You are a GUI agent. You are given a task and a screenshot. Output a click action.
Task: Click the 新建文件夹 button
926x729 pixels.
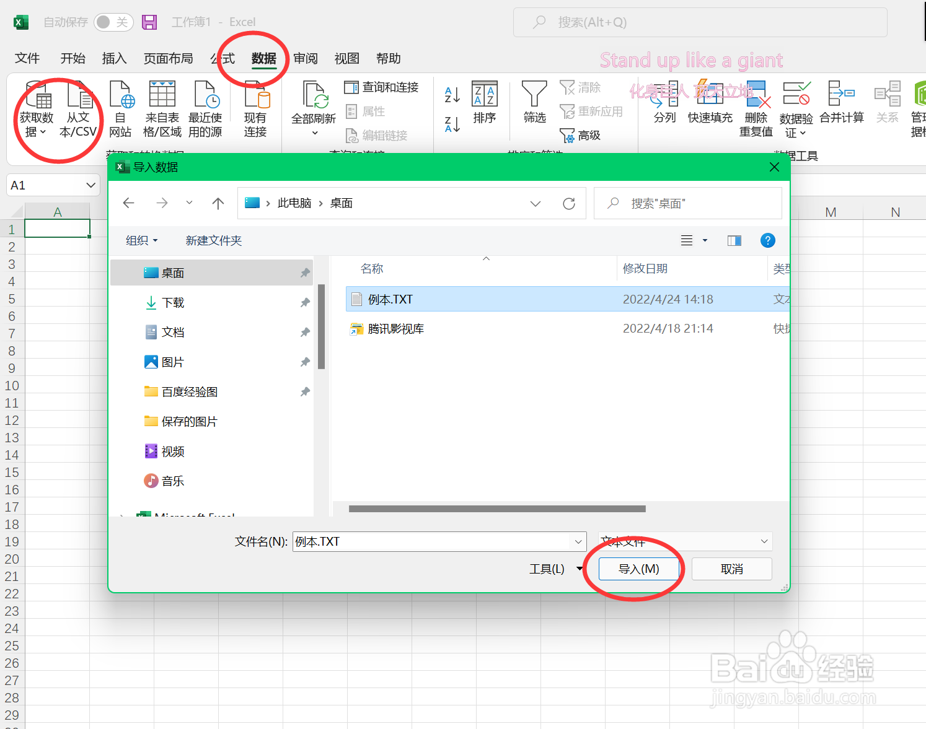[x=213, y=240]
